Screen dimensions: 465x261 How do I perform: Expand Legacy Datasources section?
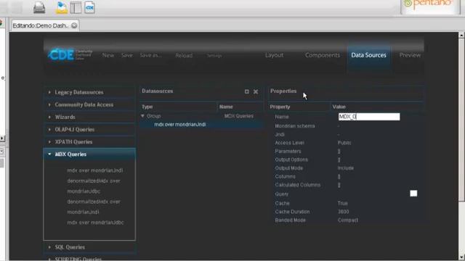point(89,92)
